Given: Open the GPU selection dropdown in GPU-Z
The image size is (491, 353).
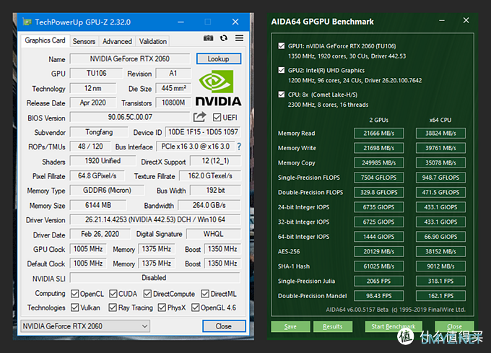Looking at the screenshot, I should tap(85, 326).
